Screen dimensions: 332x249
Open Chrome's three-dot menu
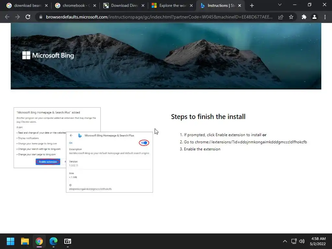click(325, 17)
